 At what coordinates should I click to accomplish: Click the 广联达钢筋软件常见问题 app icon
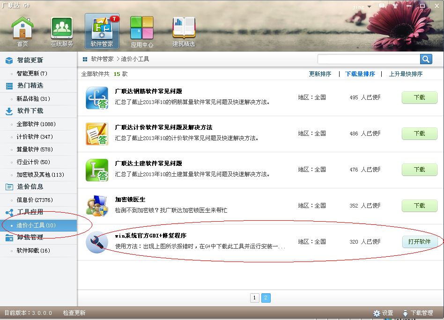click(x=97, y=98)
